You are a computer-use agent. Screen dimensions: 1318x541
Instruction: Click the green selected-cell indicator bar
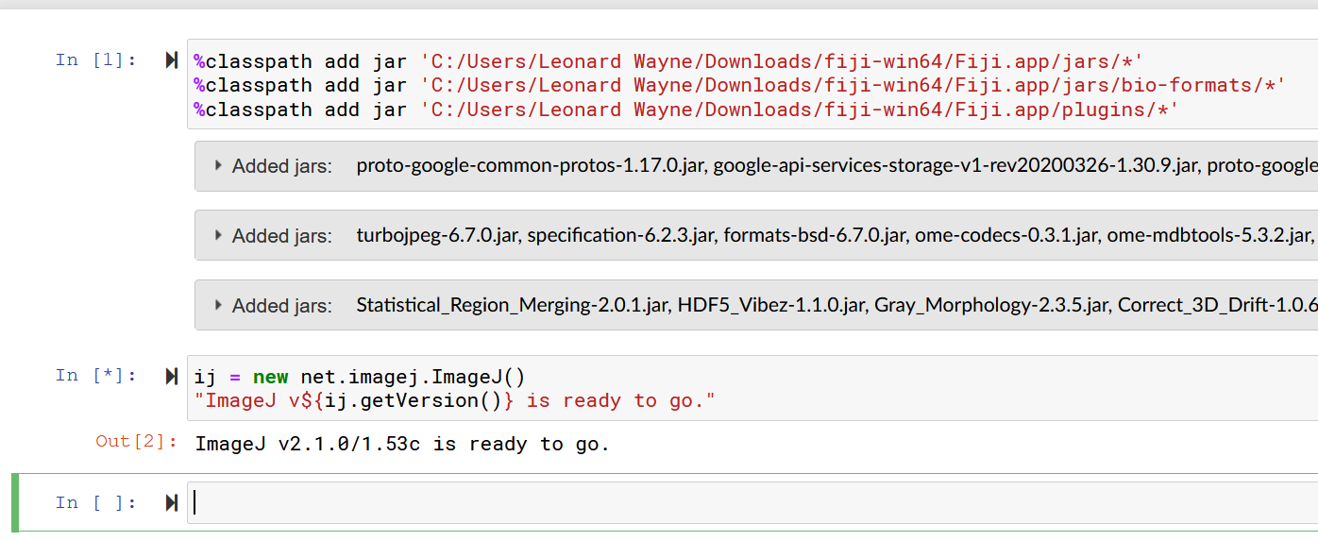(15, 502)
